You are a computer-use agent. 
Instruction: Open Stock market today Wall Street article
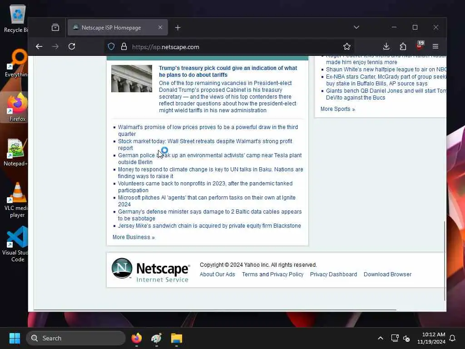(205, 145)
